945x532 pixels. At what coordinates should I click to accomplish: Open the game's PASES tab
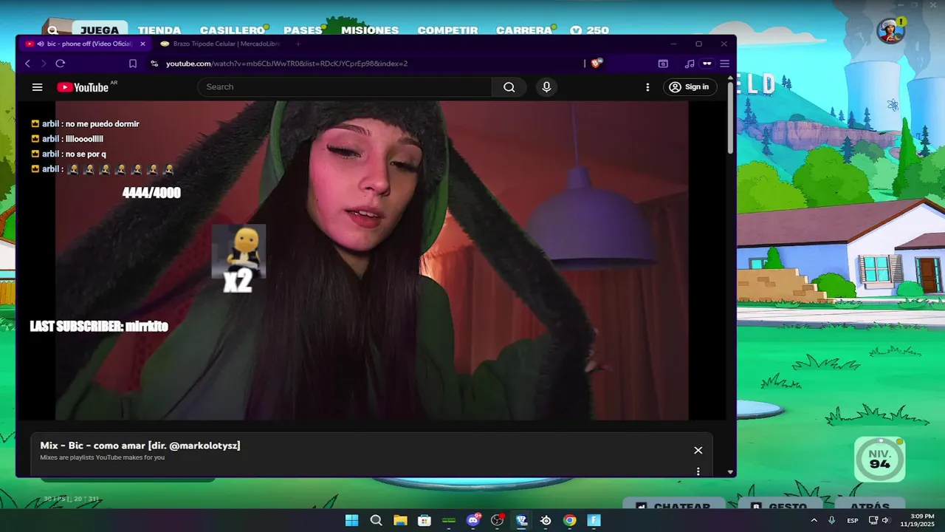coord(303,30)
